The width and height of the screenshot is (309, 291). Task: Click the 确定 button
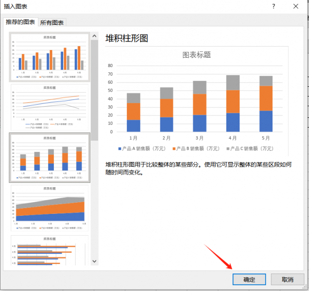tap(249, 279)
